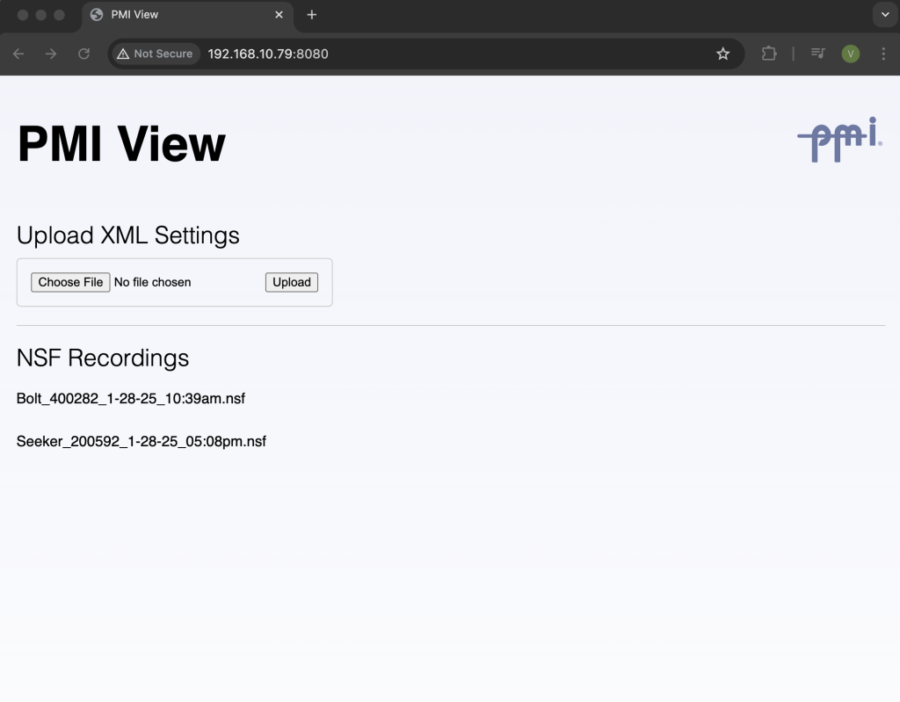Open a new tab with the plus button
This screenshot has height=702, width=900.
(311, 15)
